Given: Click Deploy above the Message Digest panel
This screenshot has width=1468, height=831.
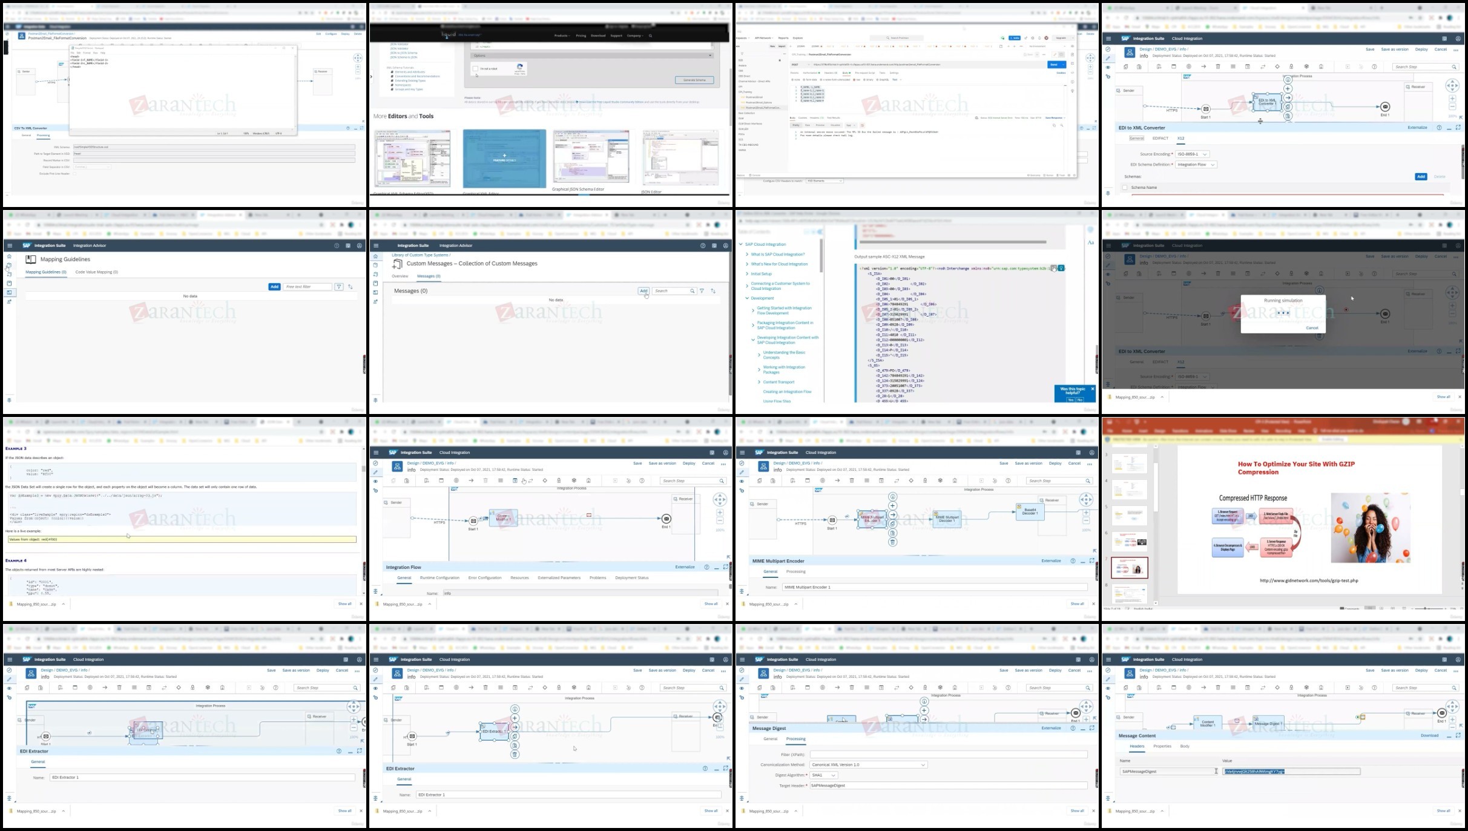Looking at the screenshot, I should click(1055, 671).
